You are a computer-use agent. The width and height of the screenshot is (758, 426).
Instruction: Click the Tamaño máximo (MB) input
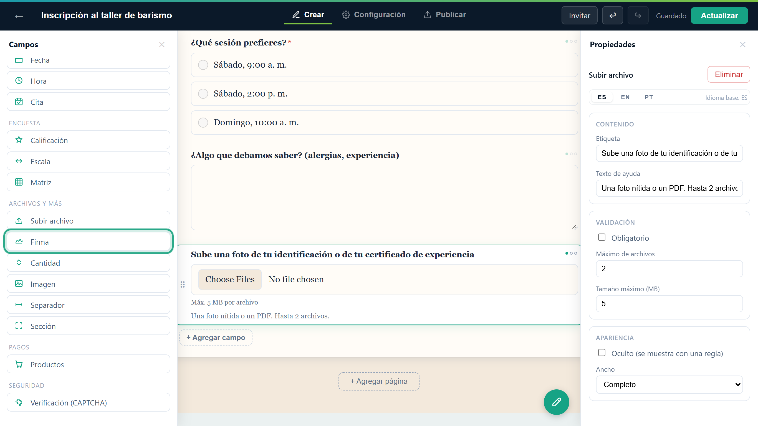pyautogui.click(x=669, y=304)
